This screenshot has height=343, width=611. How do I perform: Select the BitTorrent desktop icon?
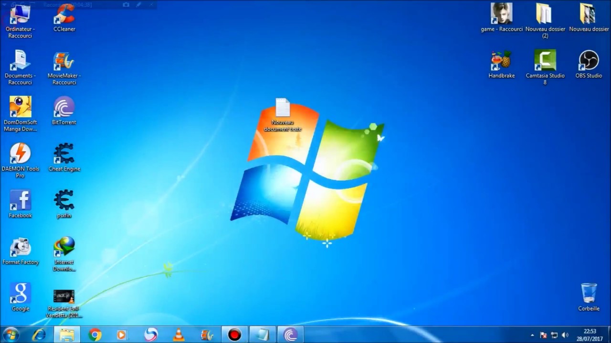click(64, 111)
